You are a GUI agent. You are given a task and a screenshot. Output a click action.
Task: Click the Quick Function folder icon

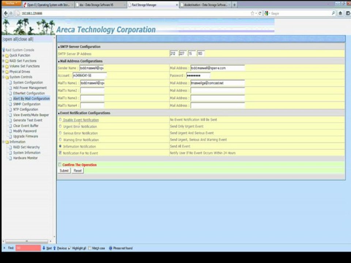pos(7,56)
